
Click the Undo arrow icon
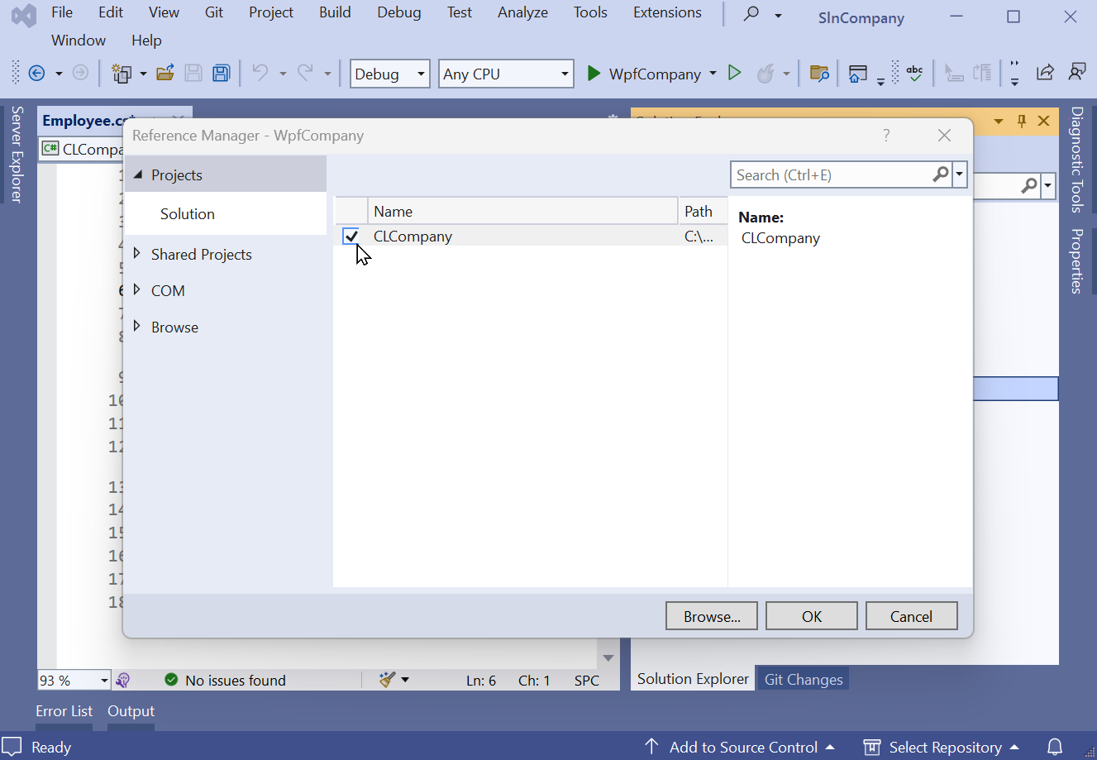(x=260, y=74)
